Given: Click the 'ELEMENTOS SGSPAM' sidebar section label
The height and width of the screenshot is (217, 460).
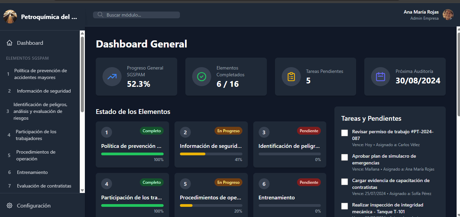Looking at the screenshot, I should click(x=27, y=58).
